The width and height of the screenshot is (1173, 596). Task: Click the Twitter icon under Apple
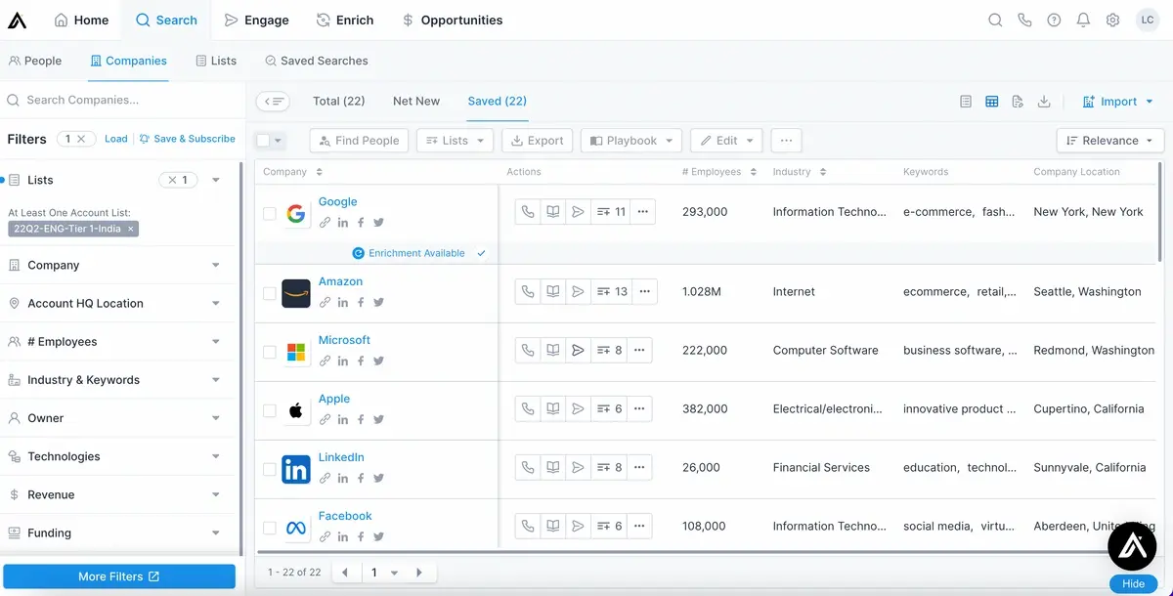(x=378, y=420)
